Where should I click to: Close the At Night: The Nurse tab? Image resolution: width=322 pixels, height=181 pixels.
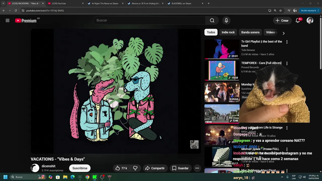123,4
